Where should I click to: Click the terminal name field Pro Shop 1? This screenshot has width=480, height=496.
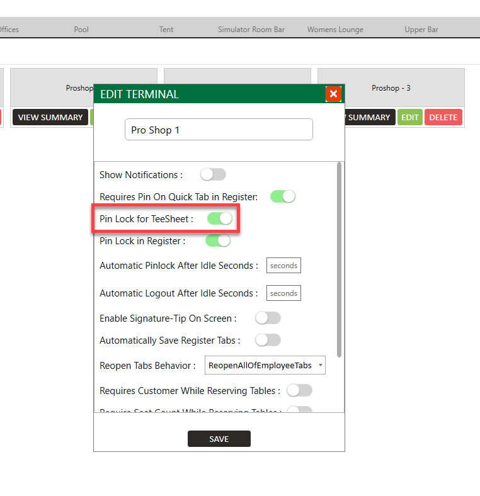[x=219, y=130]
